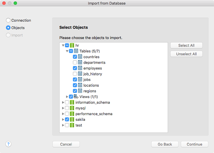Image resolution: width=214 pixels, height=153 pixels.
Task: Click the Tables group grid icon
Action: pos(76,51)
